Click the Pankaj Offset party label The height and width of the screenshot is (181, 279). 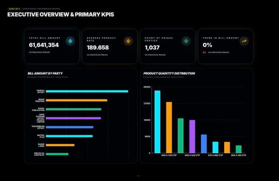(x=41, y=91)
